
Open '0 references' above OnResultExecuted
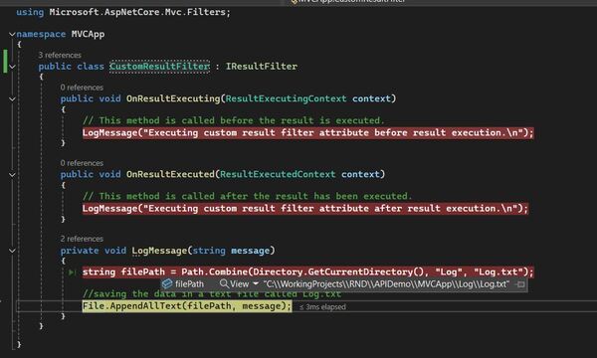82,163
